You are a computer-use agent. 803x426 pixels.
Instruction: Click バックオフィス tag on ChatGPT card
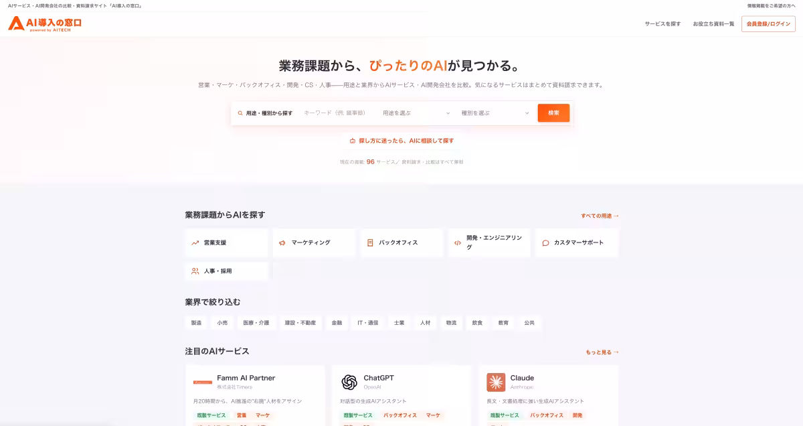400,415
